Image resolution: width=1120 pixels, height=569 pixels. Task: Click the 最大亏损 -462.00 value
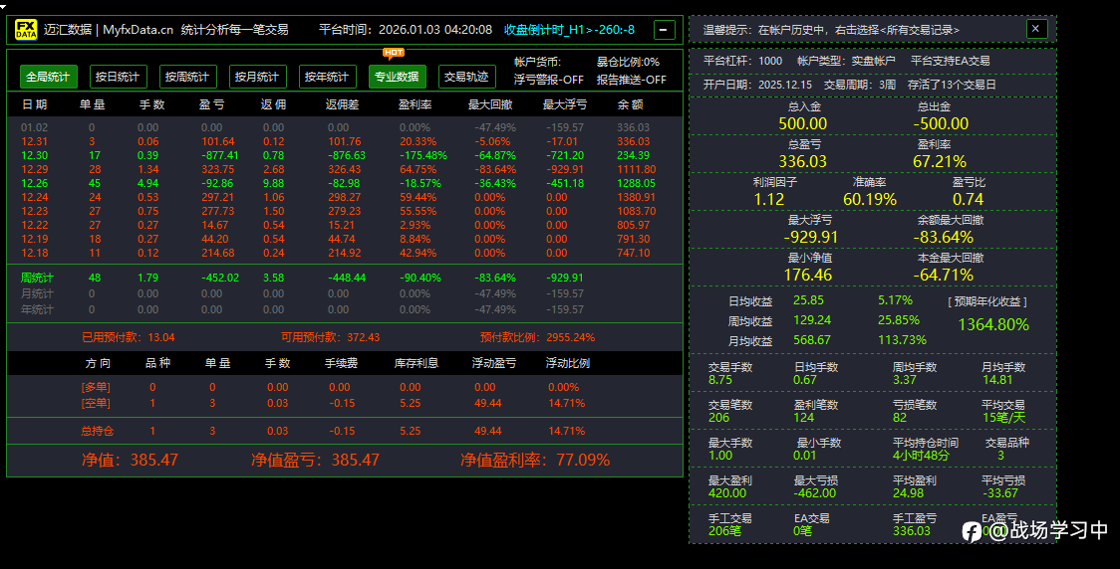point(815,492)
